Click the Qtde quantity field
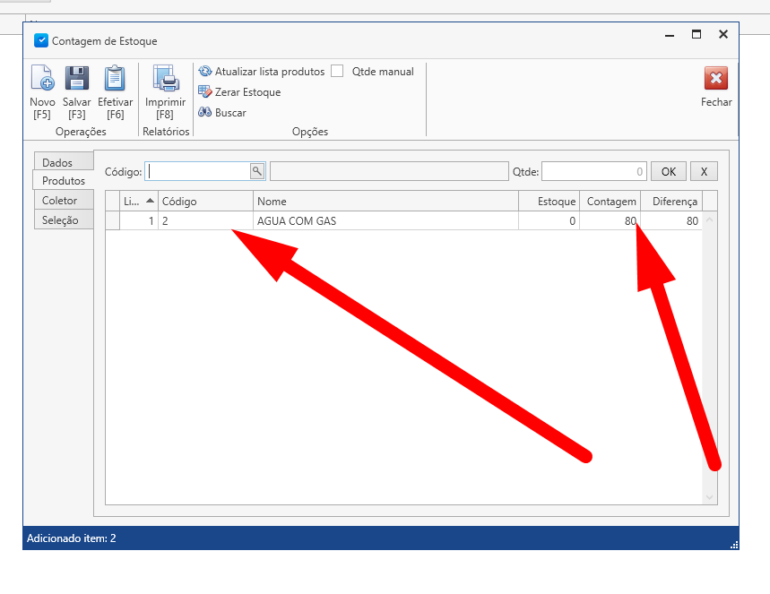The image size is (770, 594). pos(593,171)
